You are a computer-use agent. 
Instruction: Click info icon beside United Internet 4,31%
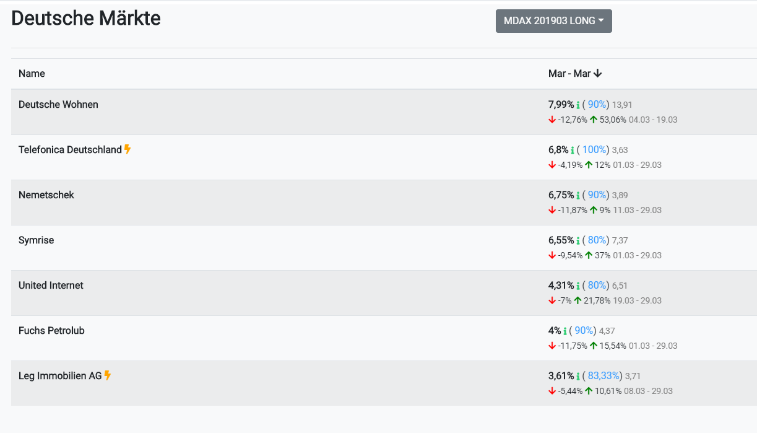coord(578,286)
